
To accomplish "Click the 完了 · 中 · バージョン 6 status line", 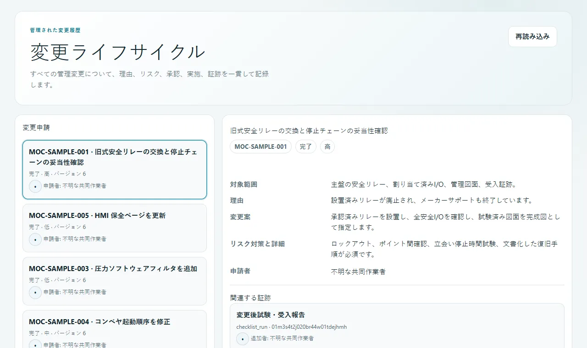I will tap(57, 333).
